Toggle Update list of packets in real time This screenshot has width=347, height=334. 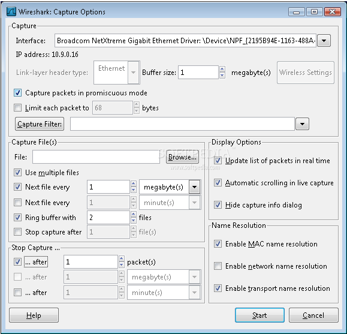218,161
